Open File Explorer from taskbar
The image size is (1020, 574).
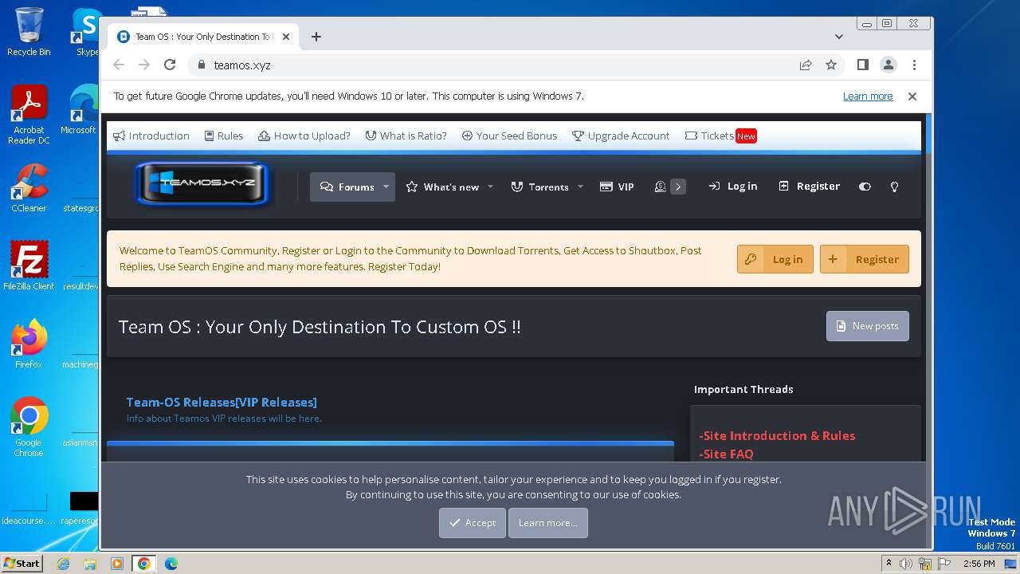tap(90, 564)
